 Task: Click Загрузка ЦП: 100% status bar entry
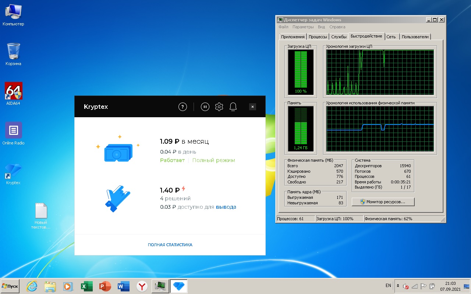coord(339,219)
